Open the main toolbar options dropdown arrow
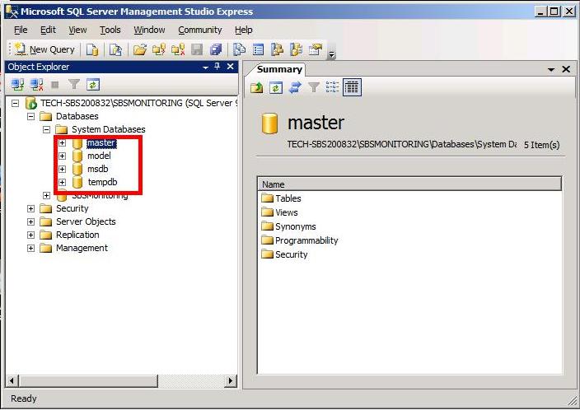 (332, 54)
